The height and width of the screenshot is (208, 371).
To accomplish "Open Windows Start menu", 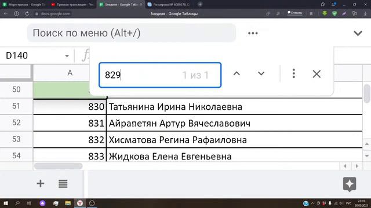I will pos(5,203).
